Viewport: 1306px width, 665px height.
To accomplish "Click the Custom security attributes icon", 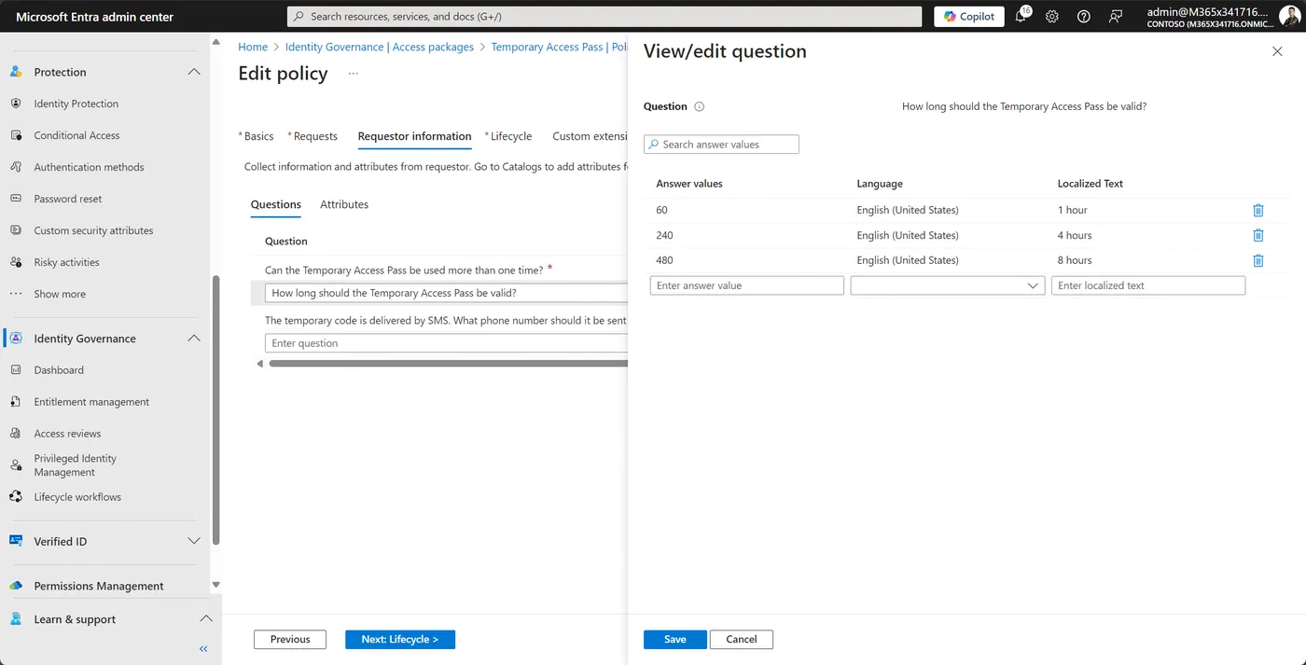I will point(16,230).
